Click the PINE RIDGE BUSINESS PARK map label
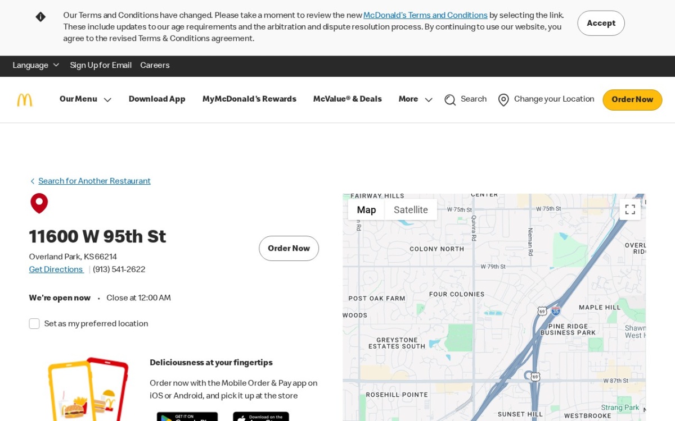 point(568,330)
